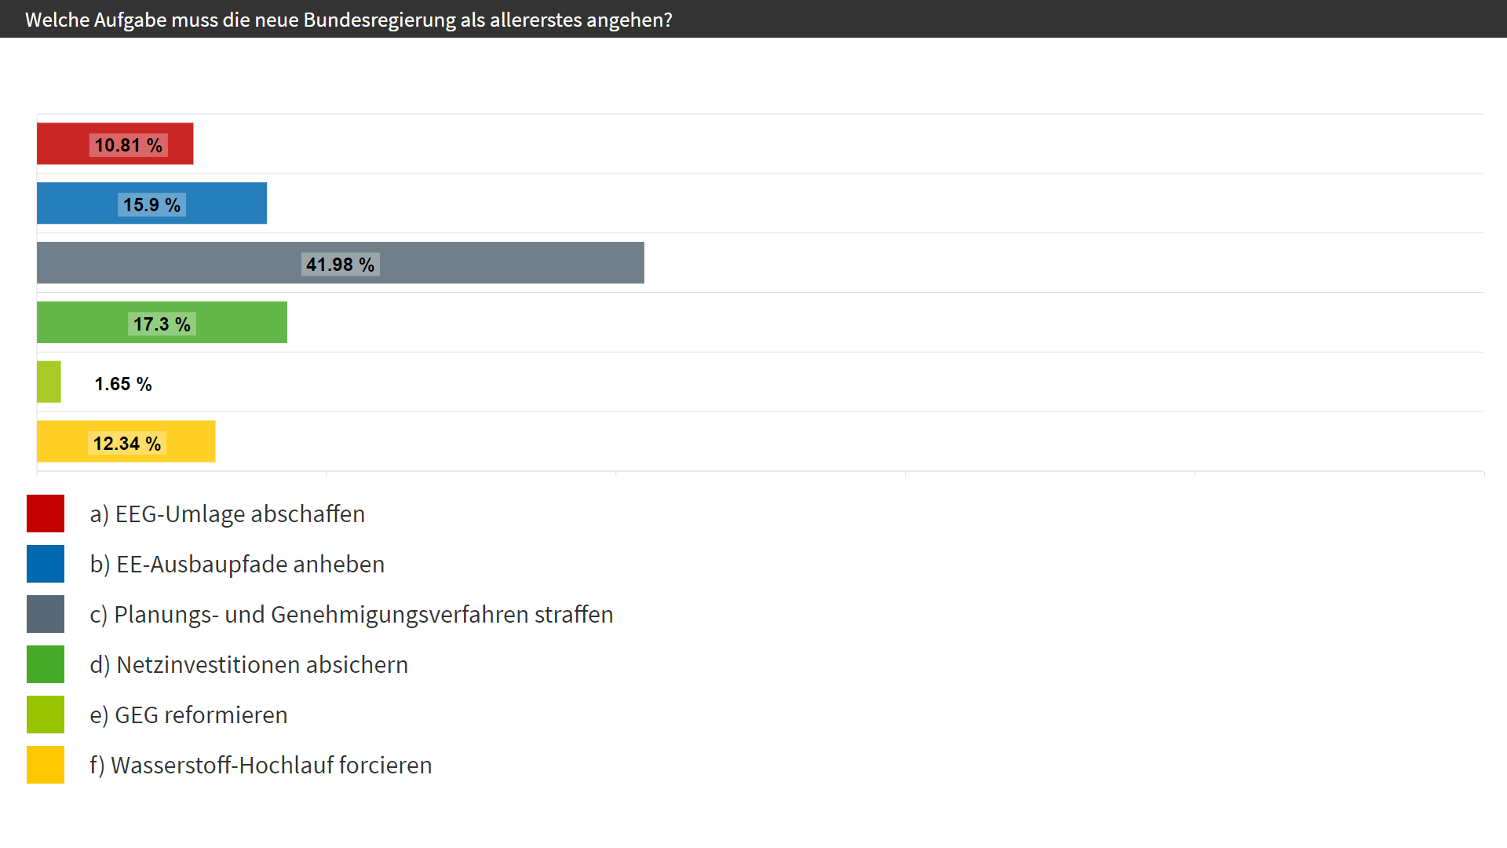This screenshot has height=848, width=1507.
Task: Click legend label 'e) GEG reformieren'
Action: point(188,715)
